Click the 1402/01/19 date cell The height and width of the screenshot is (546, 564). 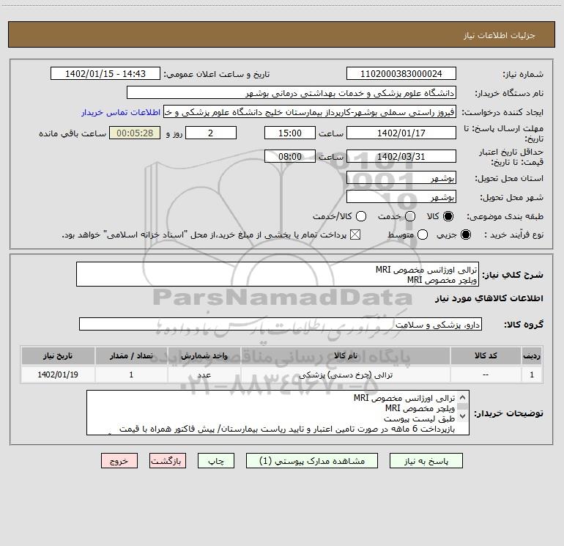tap(58, 375)
